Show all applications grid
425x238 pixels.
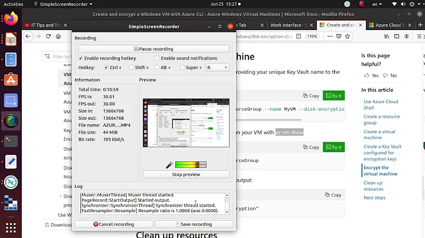pyautogui.click(x=11, y=228)
